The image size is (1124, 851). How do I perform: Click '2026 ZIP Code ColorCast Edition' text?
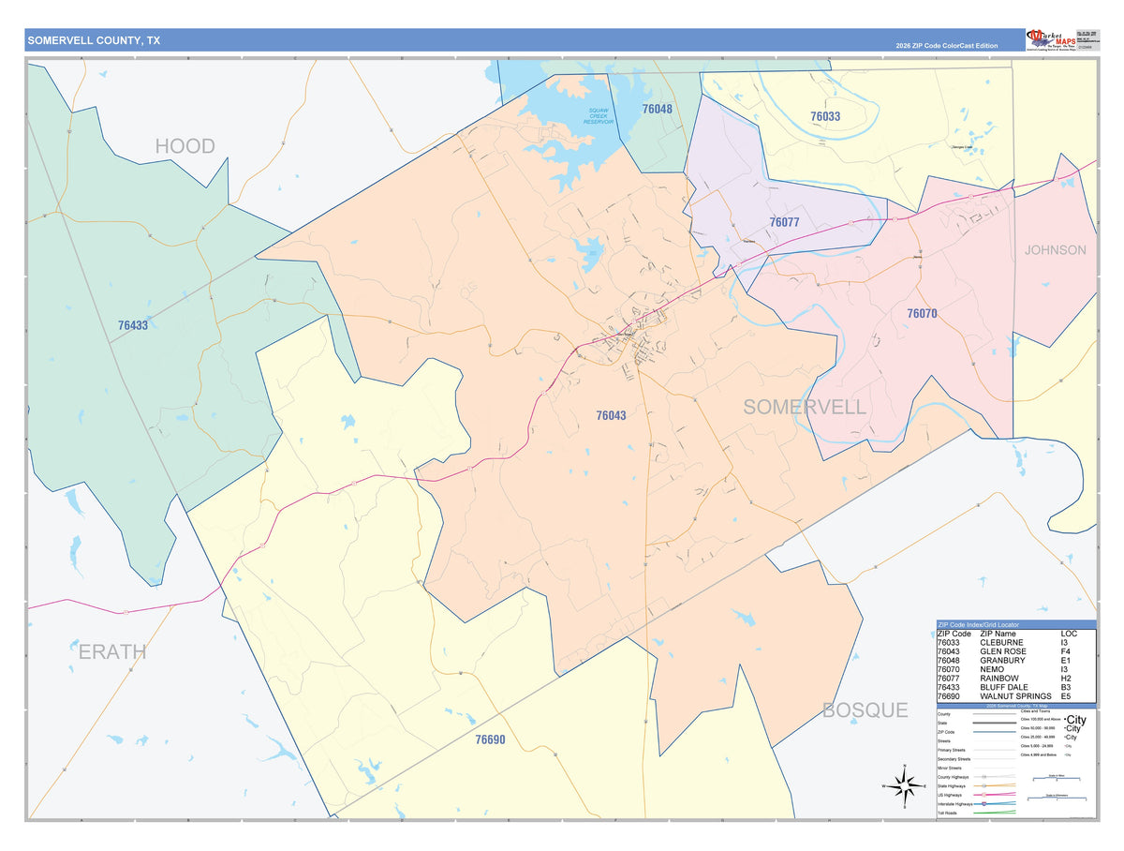(947, 46)
